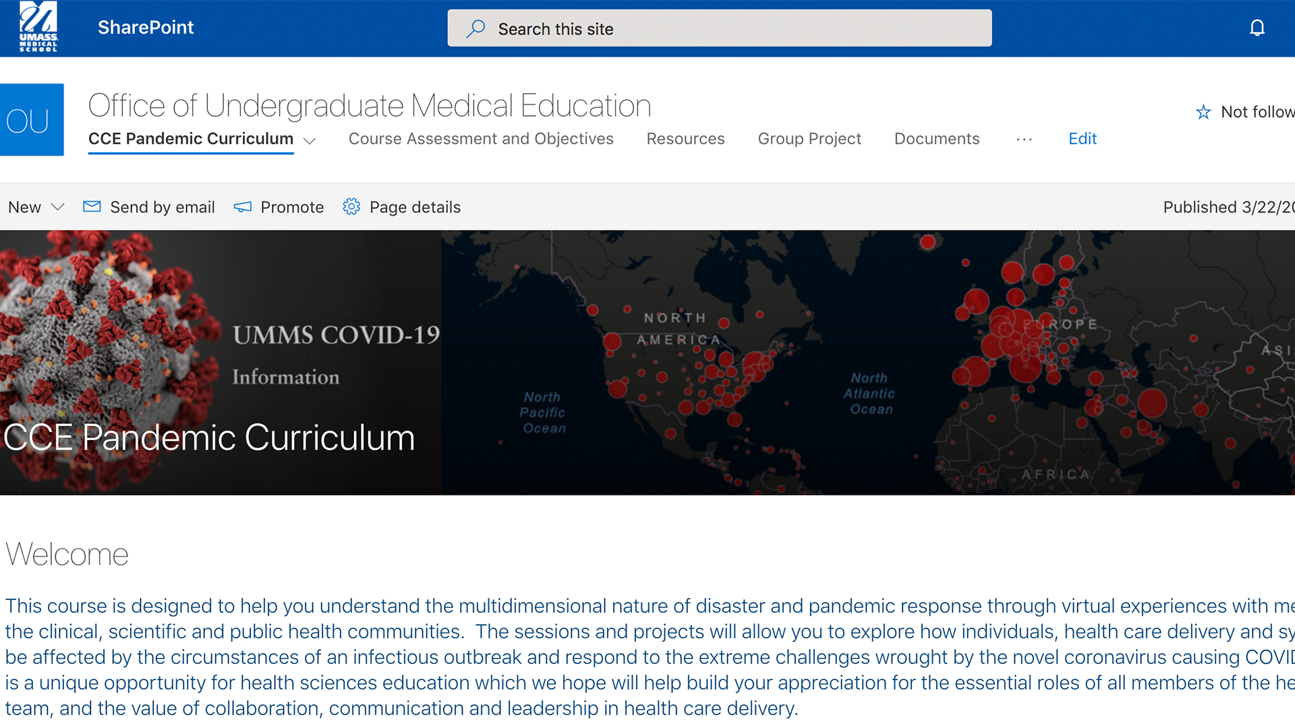
Task: Toggle the Not following star
Action: (x=1203, y=112)
